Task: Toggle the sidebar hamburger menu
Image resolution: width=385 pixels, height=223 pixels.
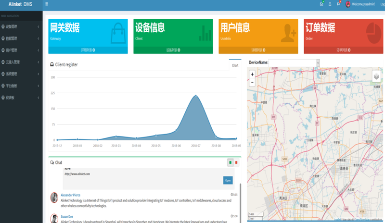Action: click(47, 4)
